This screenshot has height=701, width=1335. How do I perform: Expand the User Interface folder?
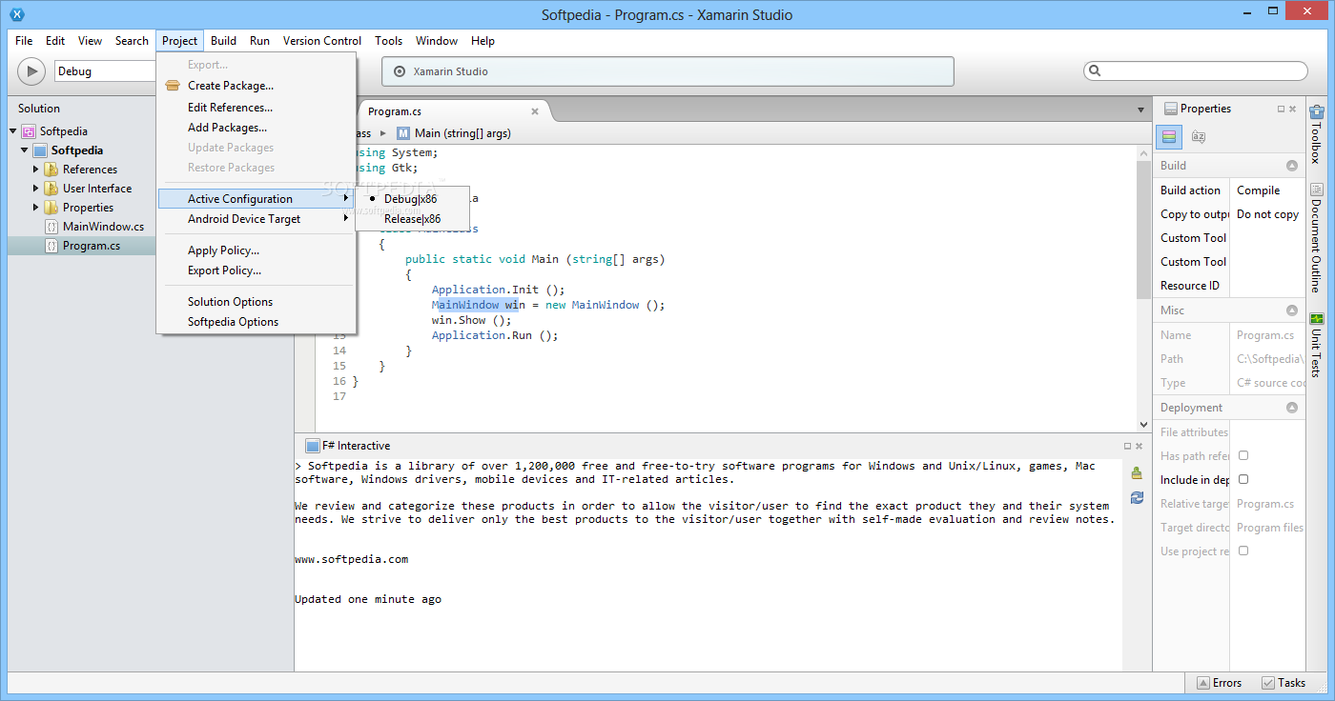point(36,189)
